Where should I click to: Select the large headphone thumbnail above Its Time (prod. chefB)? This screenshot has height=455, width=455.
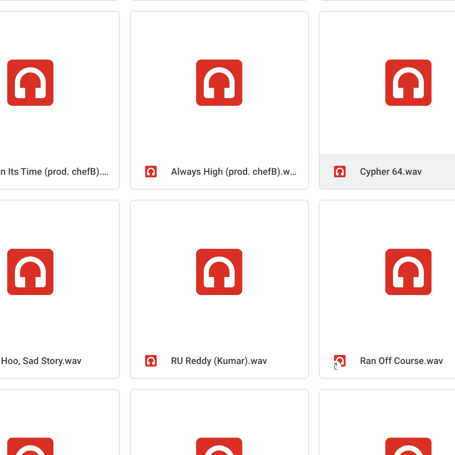[30, 83]
